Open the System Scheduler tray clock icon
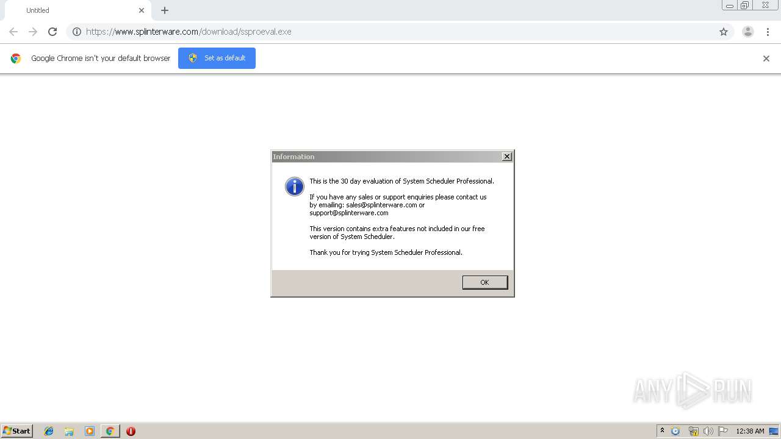Viewport: 781px width, 439px height. tap(675, 431)
